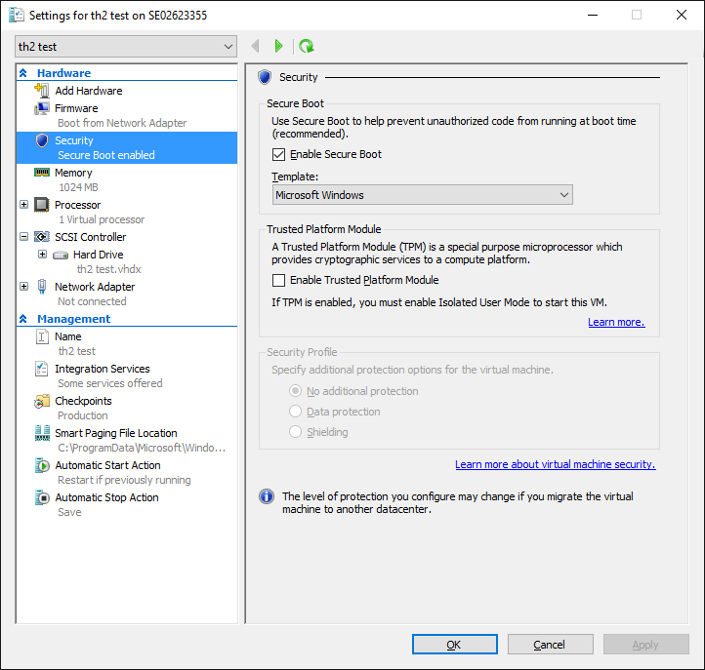Screen dimensions: 705x670
Task: Click the Smart Paging File Location icon
Action: pos(42,433)
